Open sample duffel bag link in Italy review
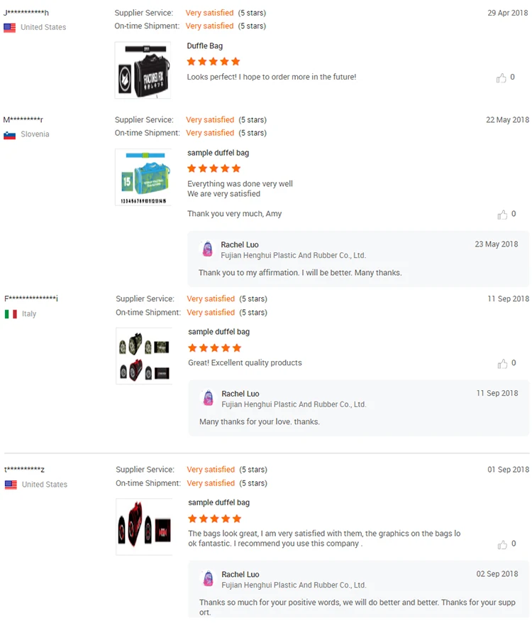 (x=218, y=332)
